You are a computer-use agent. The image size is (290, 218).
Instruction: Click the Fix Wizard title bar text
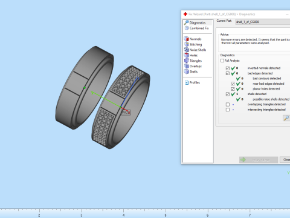pyautogui.click(x=222, y=14)
